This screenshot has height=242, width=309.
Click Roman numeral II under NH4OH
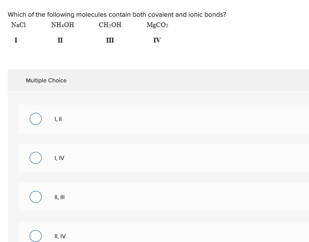60,40
